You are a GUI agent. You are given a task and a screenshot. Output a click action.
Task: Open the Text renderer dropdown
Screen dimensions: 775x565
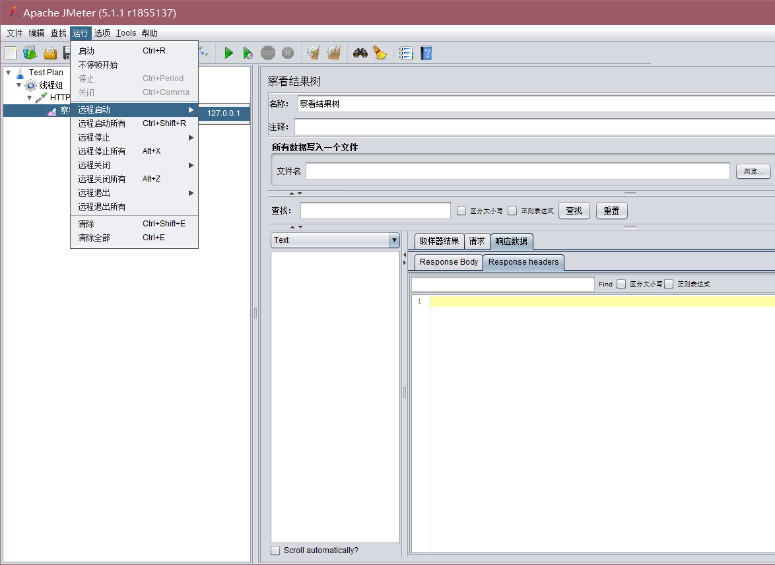click(x=335, y=240)
